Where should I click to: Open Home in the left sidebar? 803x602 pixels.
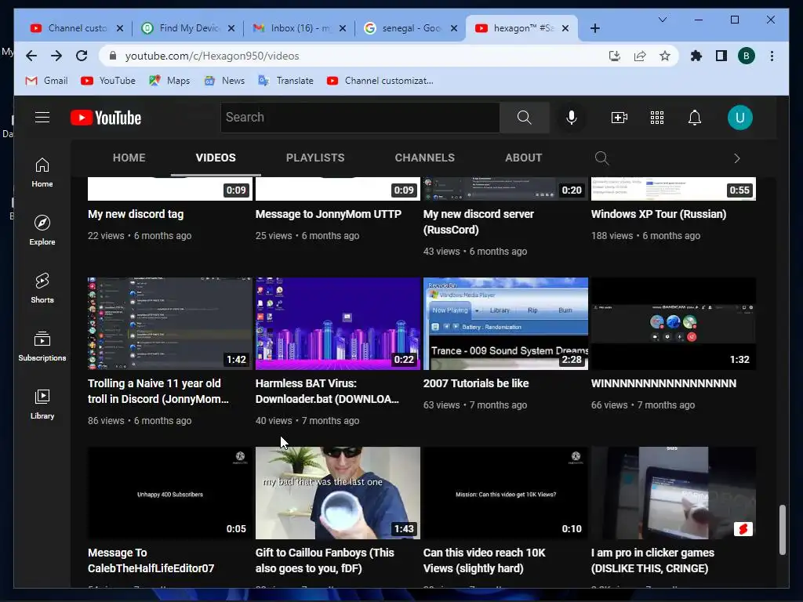42,172
